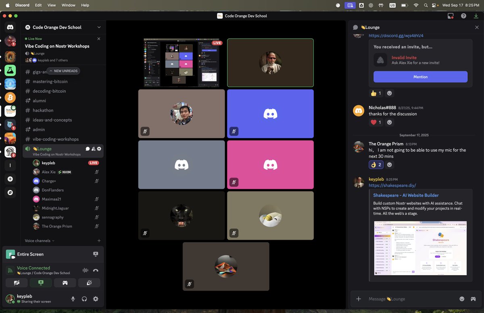Open voice connection signal details icon
Image resolution: width=484 pixels, height=313 pixels.
click(11, 270)
